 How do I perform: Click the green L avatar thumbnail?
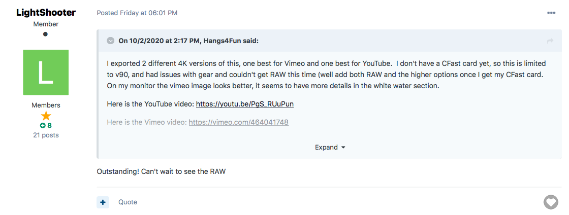(x=46, y=73)
